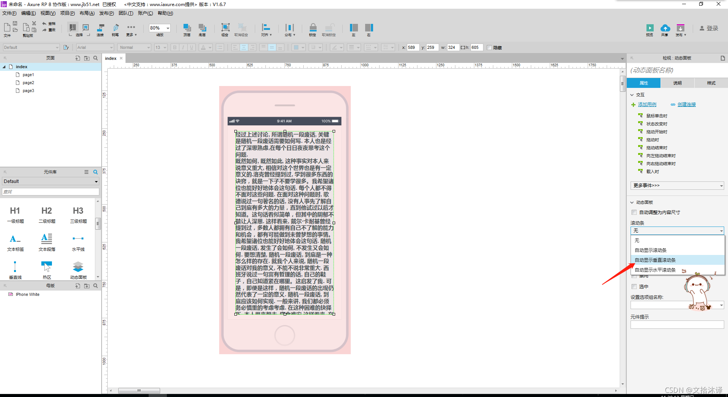The width and height of the screenshot is (728, 397).
Task: Click the search icon in Pages panel
Action: coord(96,58)
